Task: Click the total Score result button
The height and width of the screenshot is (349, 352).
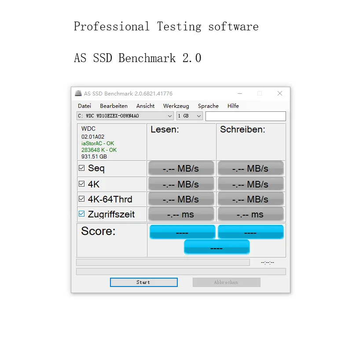Action: (216, 247)
